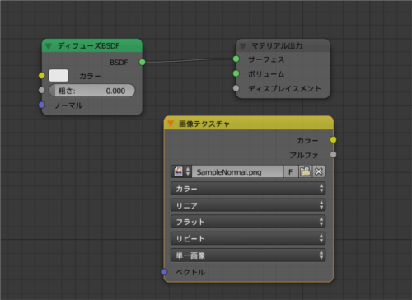Image resolution: width=412 pixels, height=300 pixels.
Task: Collapse the ディフューズBSDF node
Action: pyautogui.click(x=49, y=46)
